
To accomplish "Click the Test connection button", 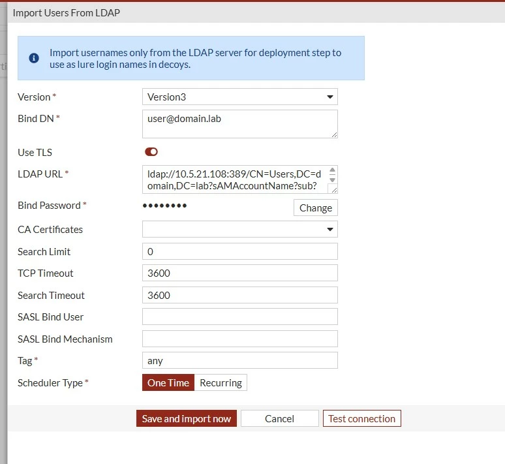I will coord(361,418).
